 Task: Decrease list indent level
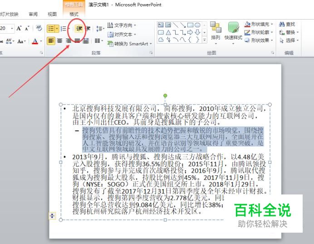click(79, 29)
